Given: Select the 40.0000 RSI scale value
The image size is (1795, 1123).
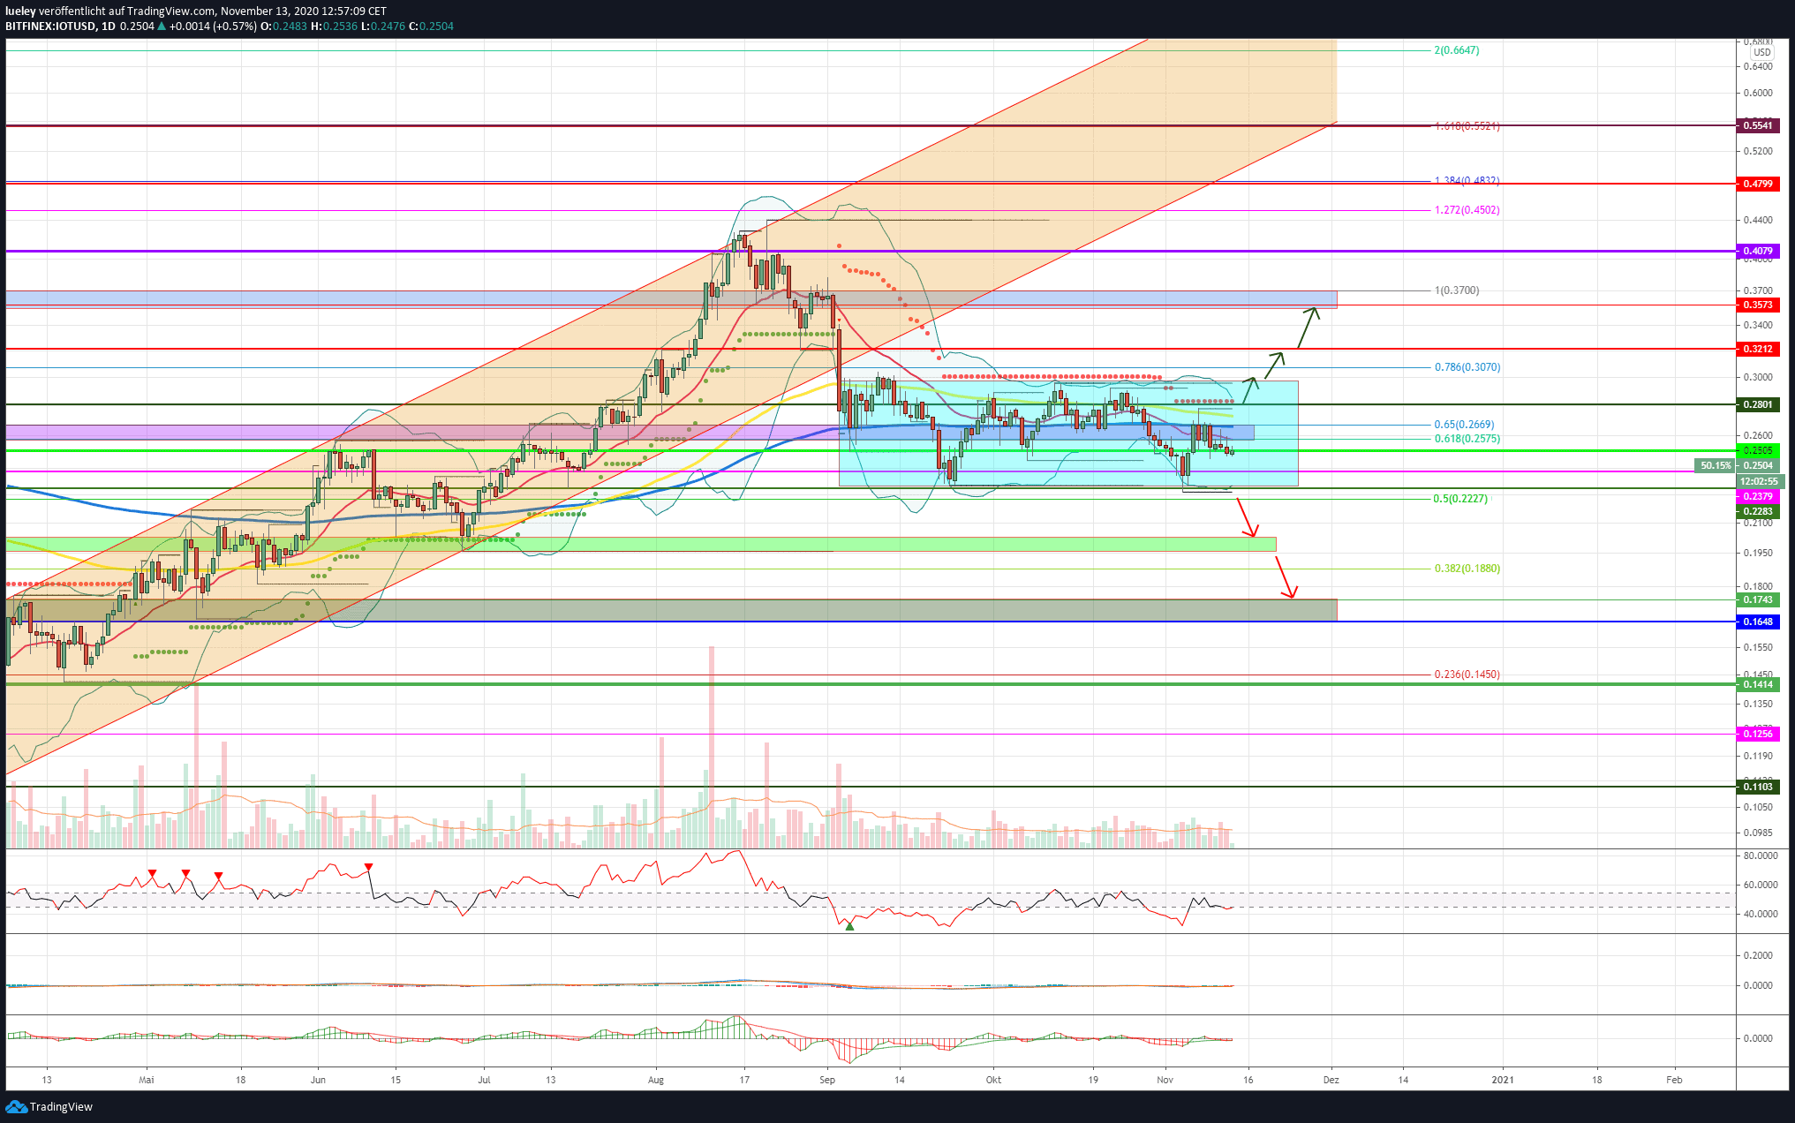Looking at the screenshot, I should pyautogui.click(x=1761, y=914).
